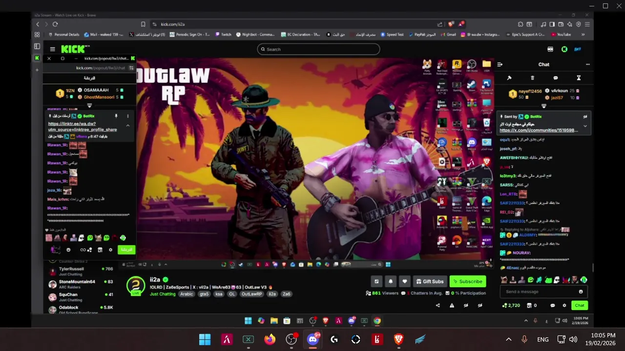Open the pin (moderation) icon in the chat toolbar
The image size is (625, 351).
pos(509,78)
